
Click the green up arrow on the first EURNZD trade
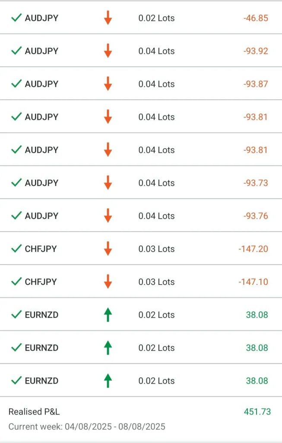(108, 315)
